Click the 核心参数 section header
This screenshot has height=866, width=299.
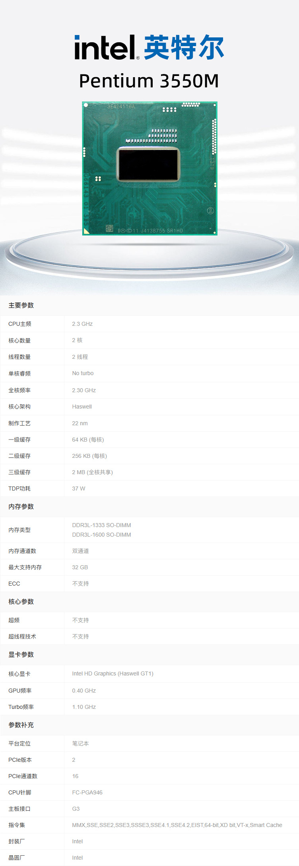pyautogui.click(x=21, y=601)
